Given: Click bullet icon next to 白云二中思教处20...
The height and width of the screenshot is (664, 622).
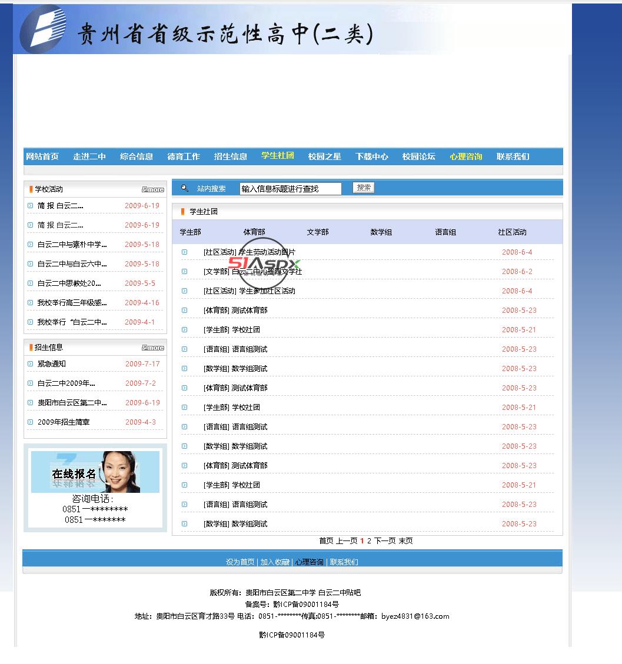Looking at the screenshot, I should [30, 283].
